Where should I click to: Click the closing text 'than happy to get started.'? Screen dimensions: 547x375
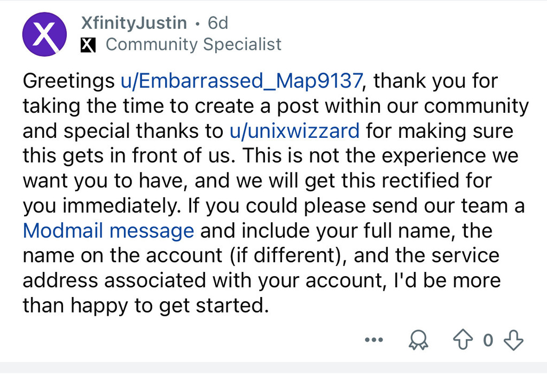tap(146, 306)
